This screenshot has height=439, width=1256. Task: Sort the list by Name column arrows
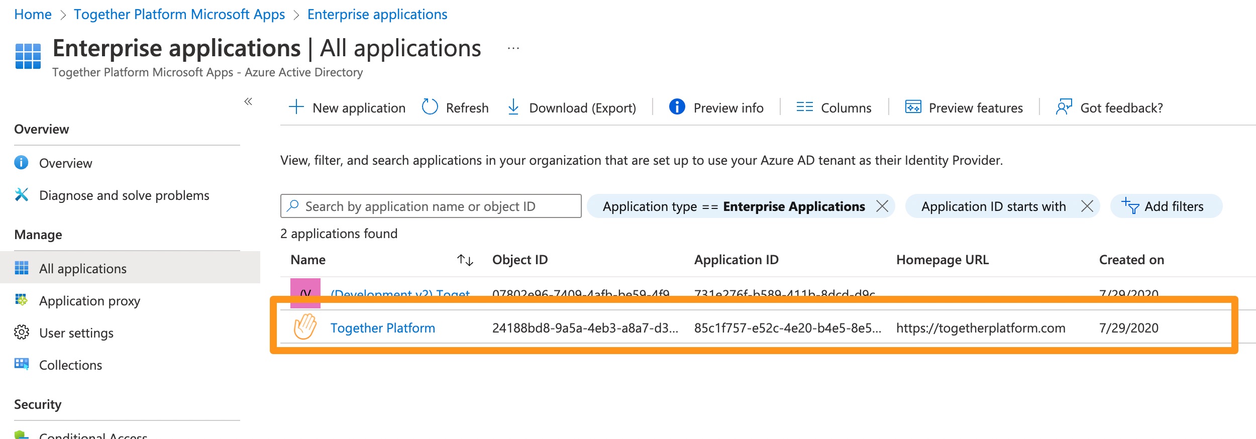click(x=465, y=260)
